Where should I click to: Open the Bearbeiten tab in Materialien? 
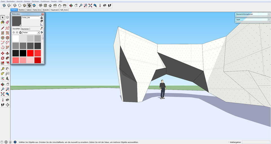(x=25, y=29)
